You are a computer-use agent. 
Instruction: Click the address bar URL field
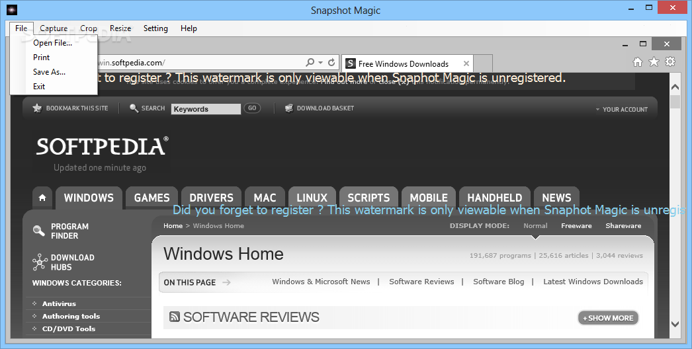pos(201,63)
